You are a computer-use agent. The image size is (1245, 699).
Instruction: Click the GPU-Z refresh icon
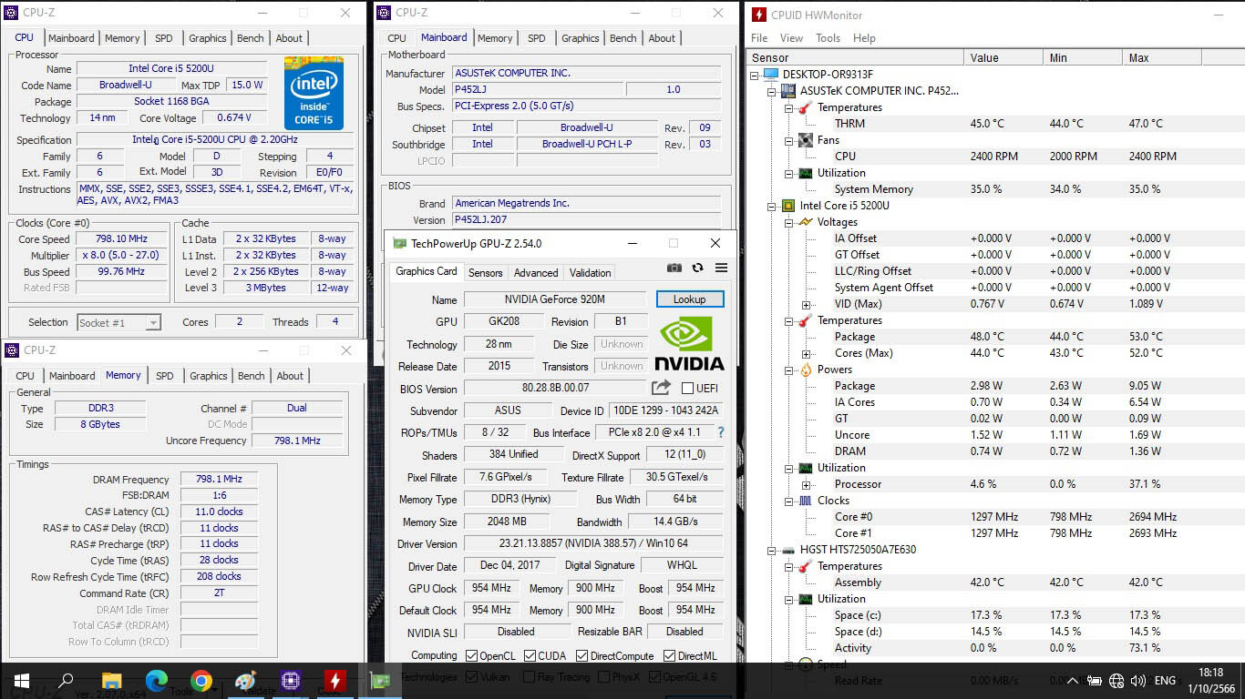click(697, 268)
